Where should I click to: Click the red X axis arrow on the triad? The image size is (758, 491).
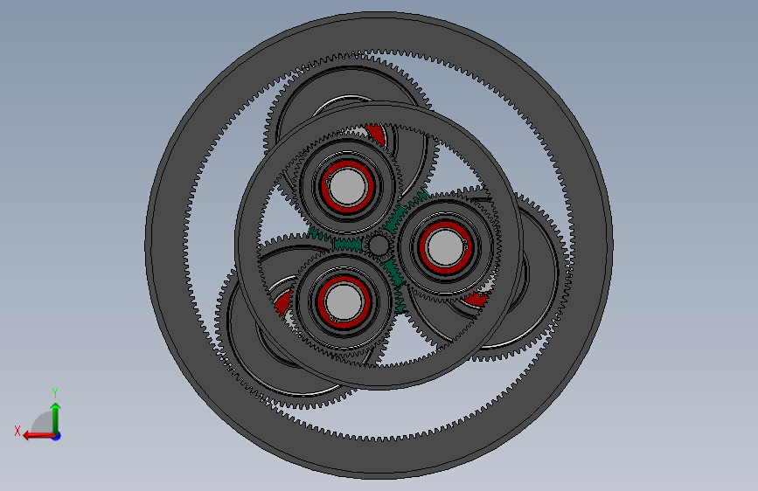[38, 436]
